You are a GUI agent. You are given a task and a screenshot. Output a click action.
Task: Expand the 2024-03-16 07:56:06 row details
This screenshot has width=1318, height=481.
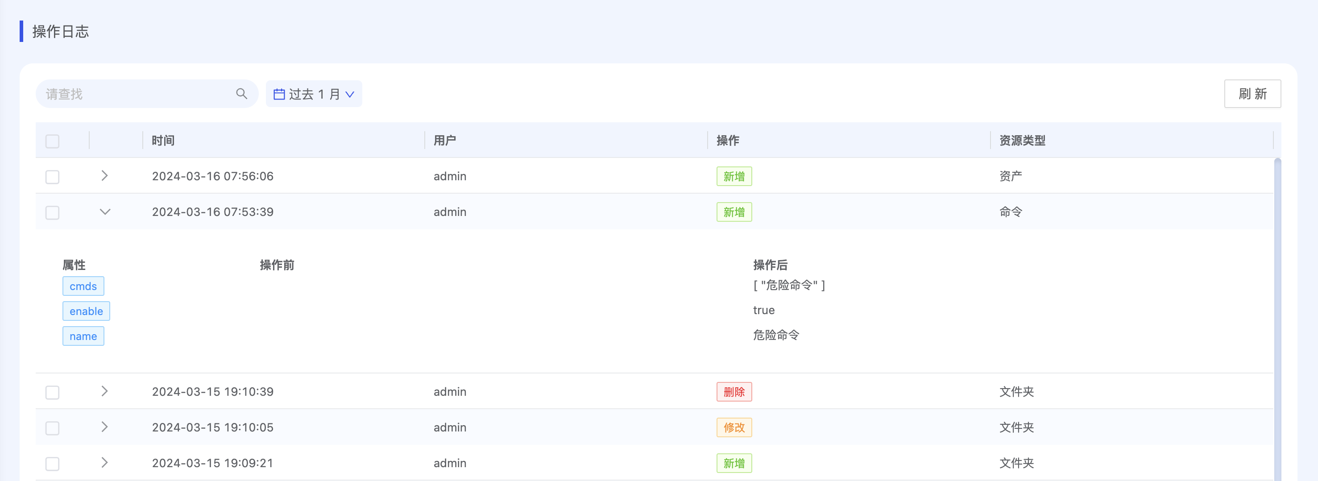[104, 176]
